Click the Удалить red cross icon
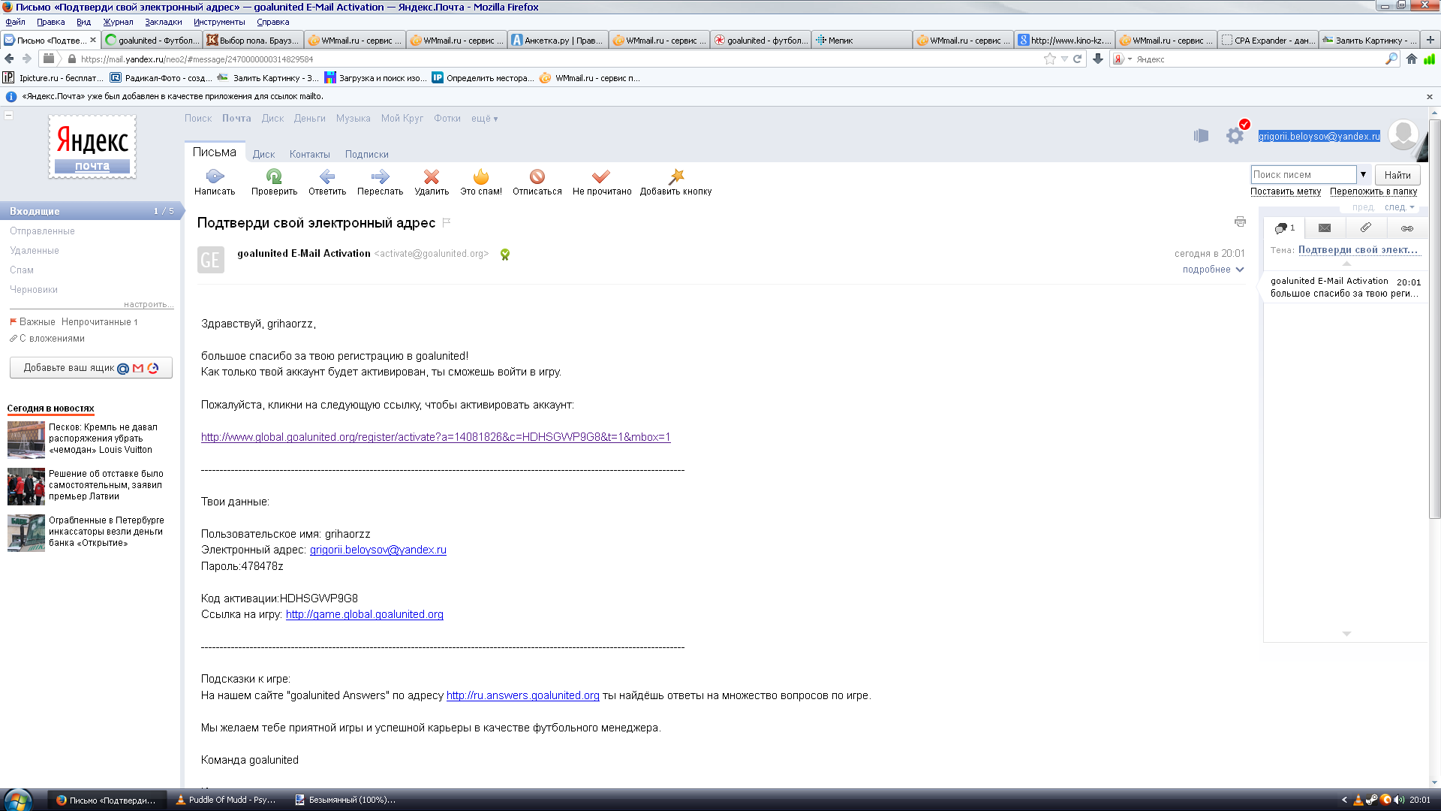This screenshot has width=1441, height=811. pos(432,176)
